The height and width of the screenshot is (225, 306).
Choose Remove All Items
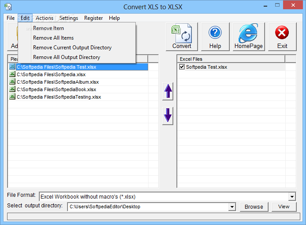click(77, 38)
